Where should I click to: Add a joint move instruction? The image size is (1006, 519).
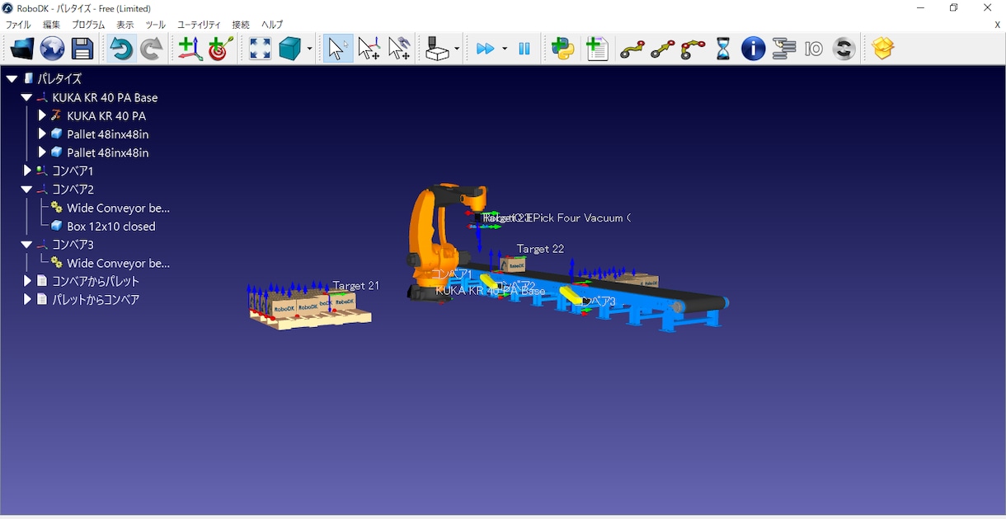click(632, 49)
